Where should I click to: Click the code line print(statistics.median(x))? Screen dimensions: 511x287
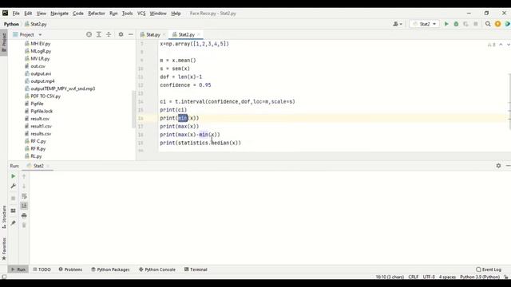point(200,143)
